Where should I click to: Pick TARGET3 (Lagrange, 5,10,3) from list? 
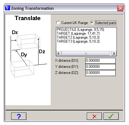(x=78, y=41)
